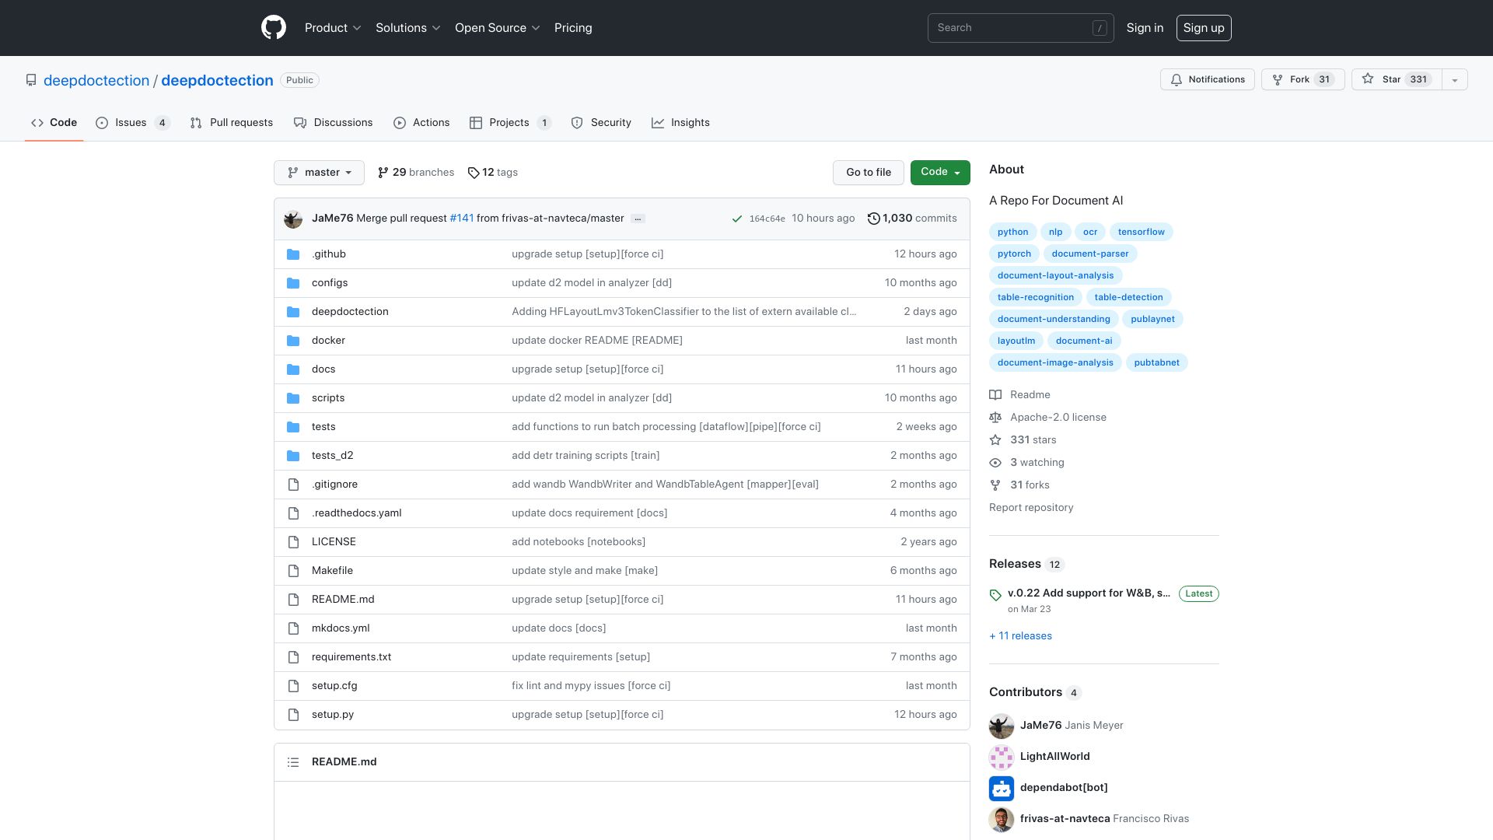The image size is (1493, 840).
Task: Open the + 11 releases link
Action: (1020, 636)
